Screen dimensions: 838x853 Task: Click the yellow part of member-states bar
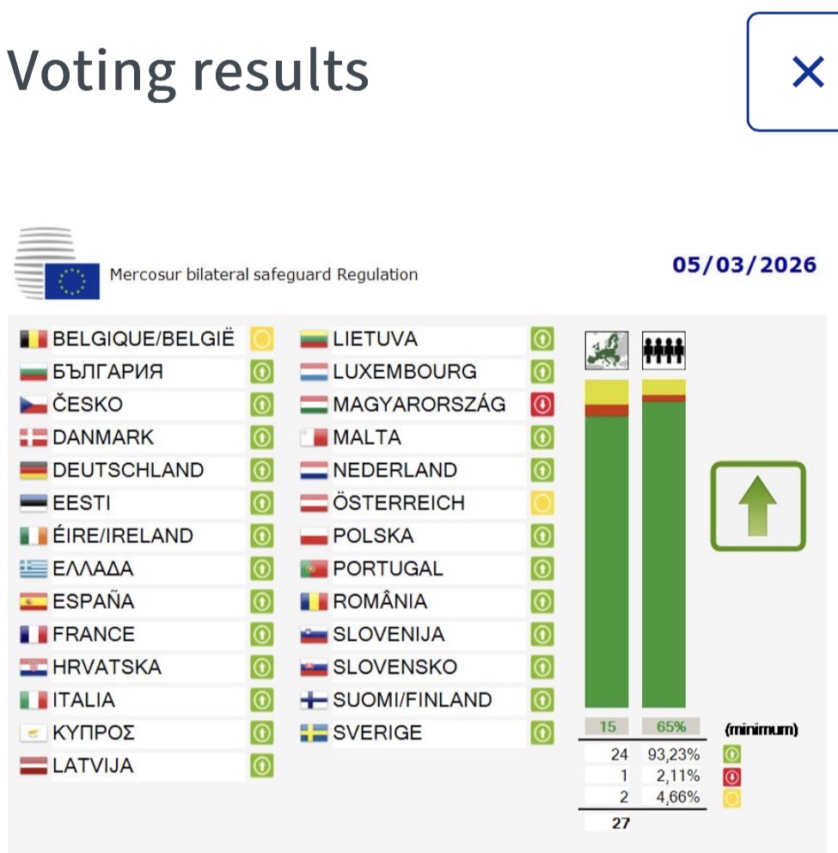tap(606, 391)
